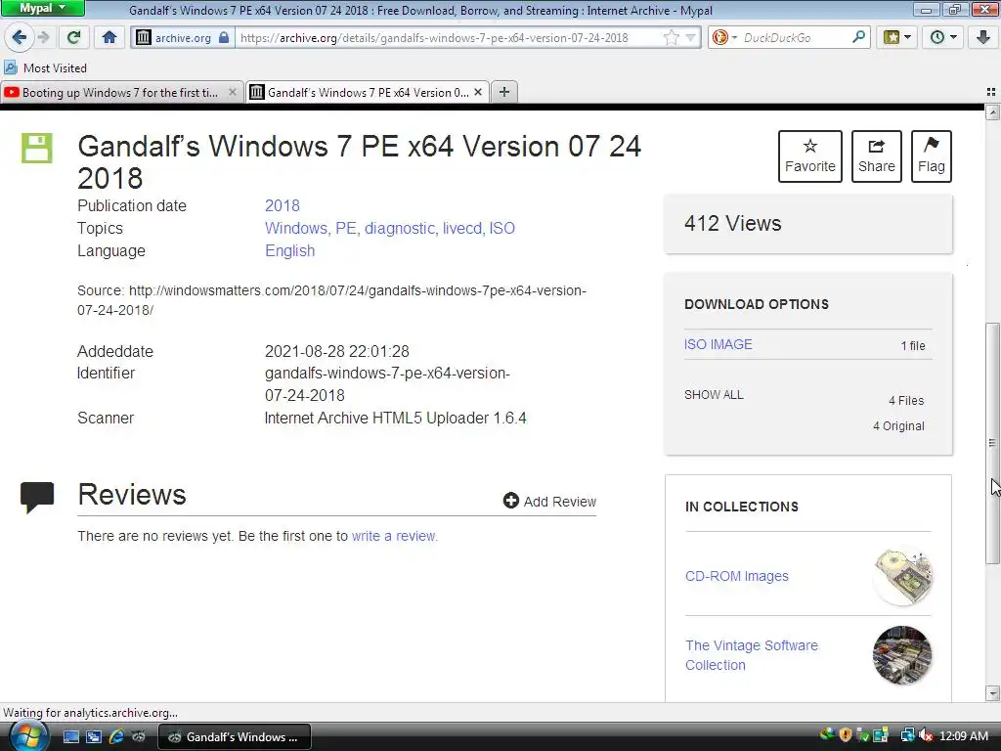Open the browser home page
The width and height of the screenshot is (1001, 751).
[109, 38]
